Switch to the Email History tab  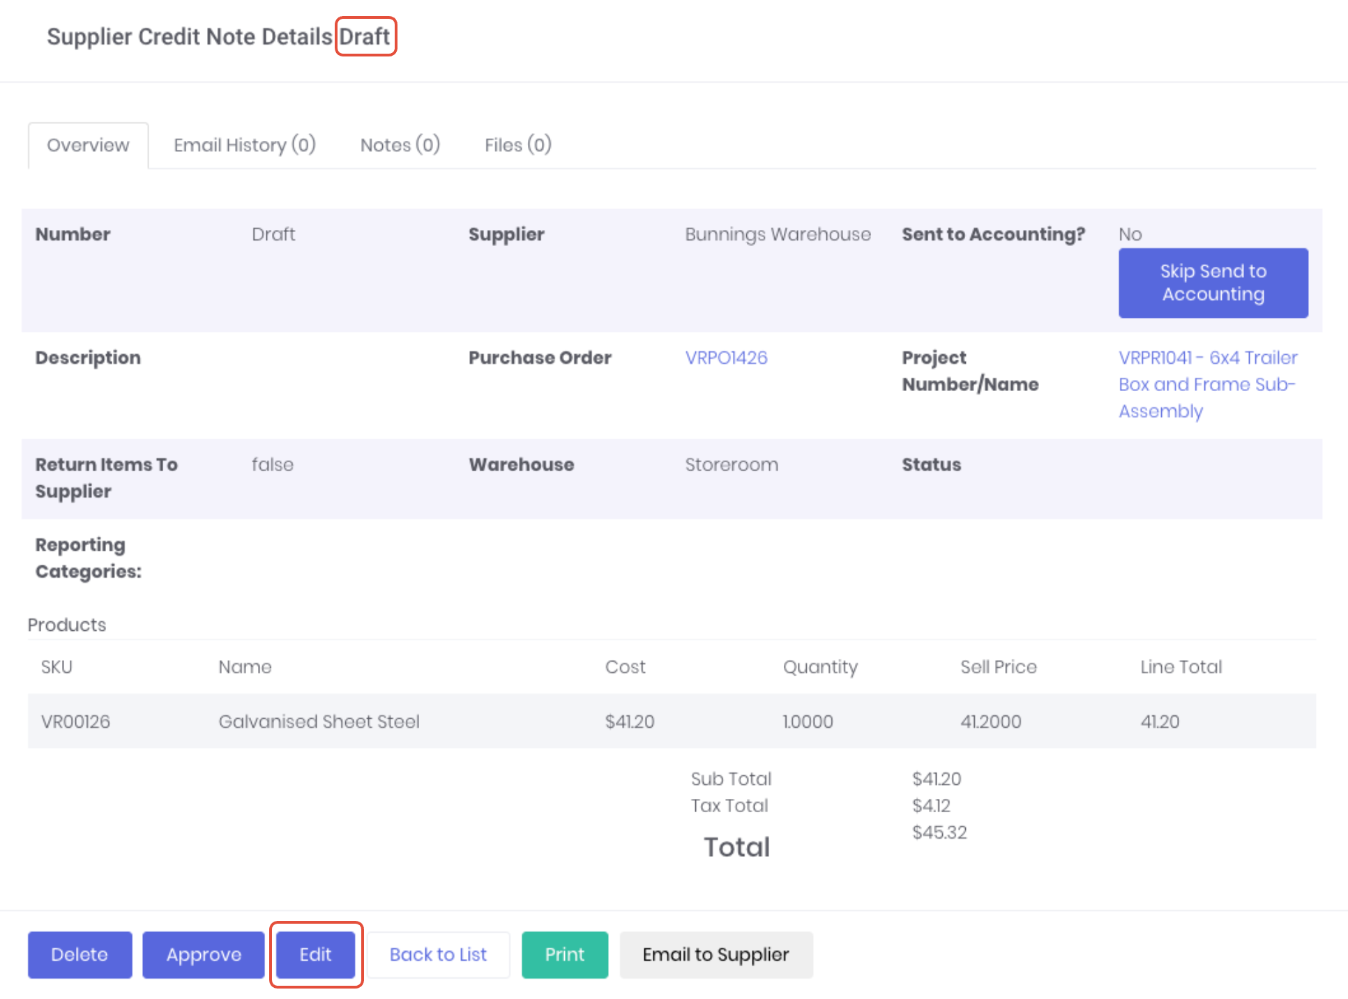[x=244, y=145]
